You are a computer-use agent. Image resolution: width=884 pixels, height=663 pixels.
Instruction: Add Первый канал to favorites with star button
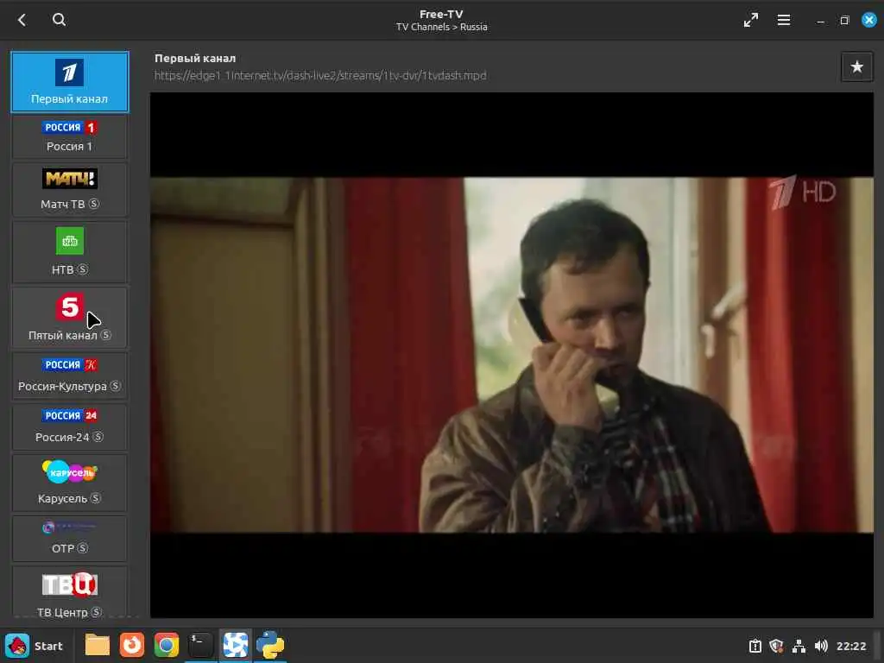coord(856,67)
